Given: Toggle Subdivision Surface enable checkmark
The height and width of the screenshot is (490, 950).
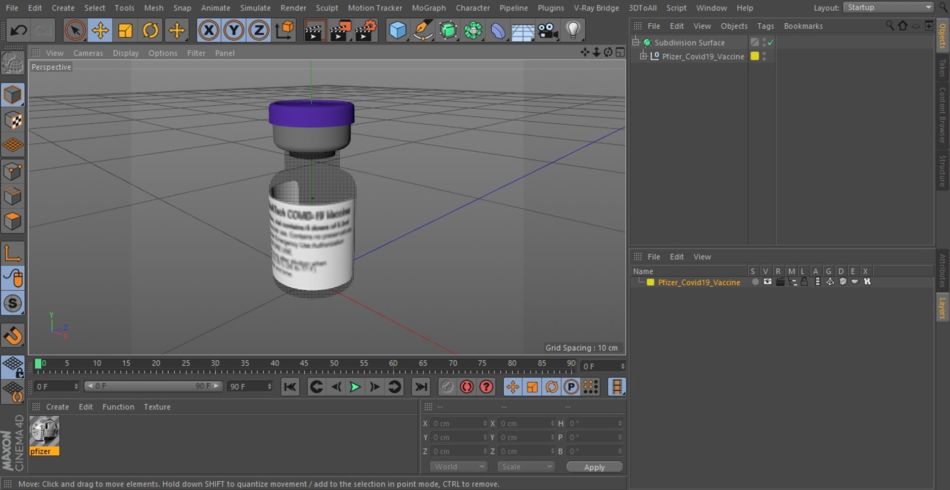Looking at the screenshot, I should pos(770,43).
